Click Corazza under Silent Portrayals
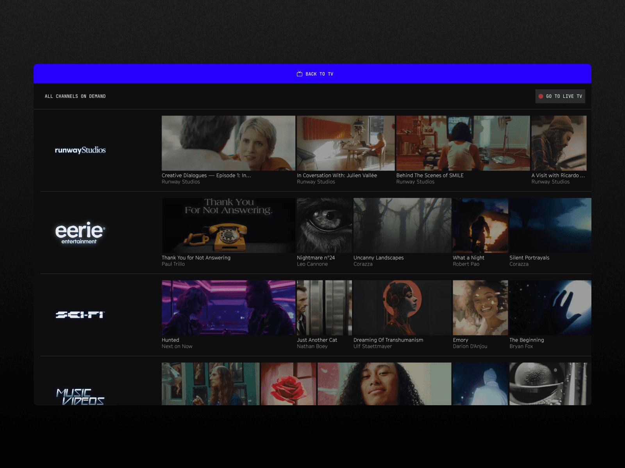This screenshot has width=625, height=468. click(519, 264)
